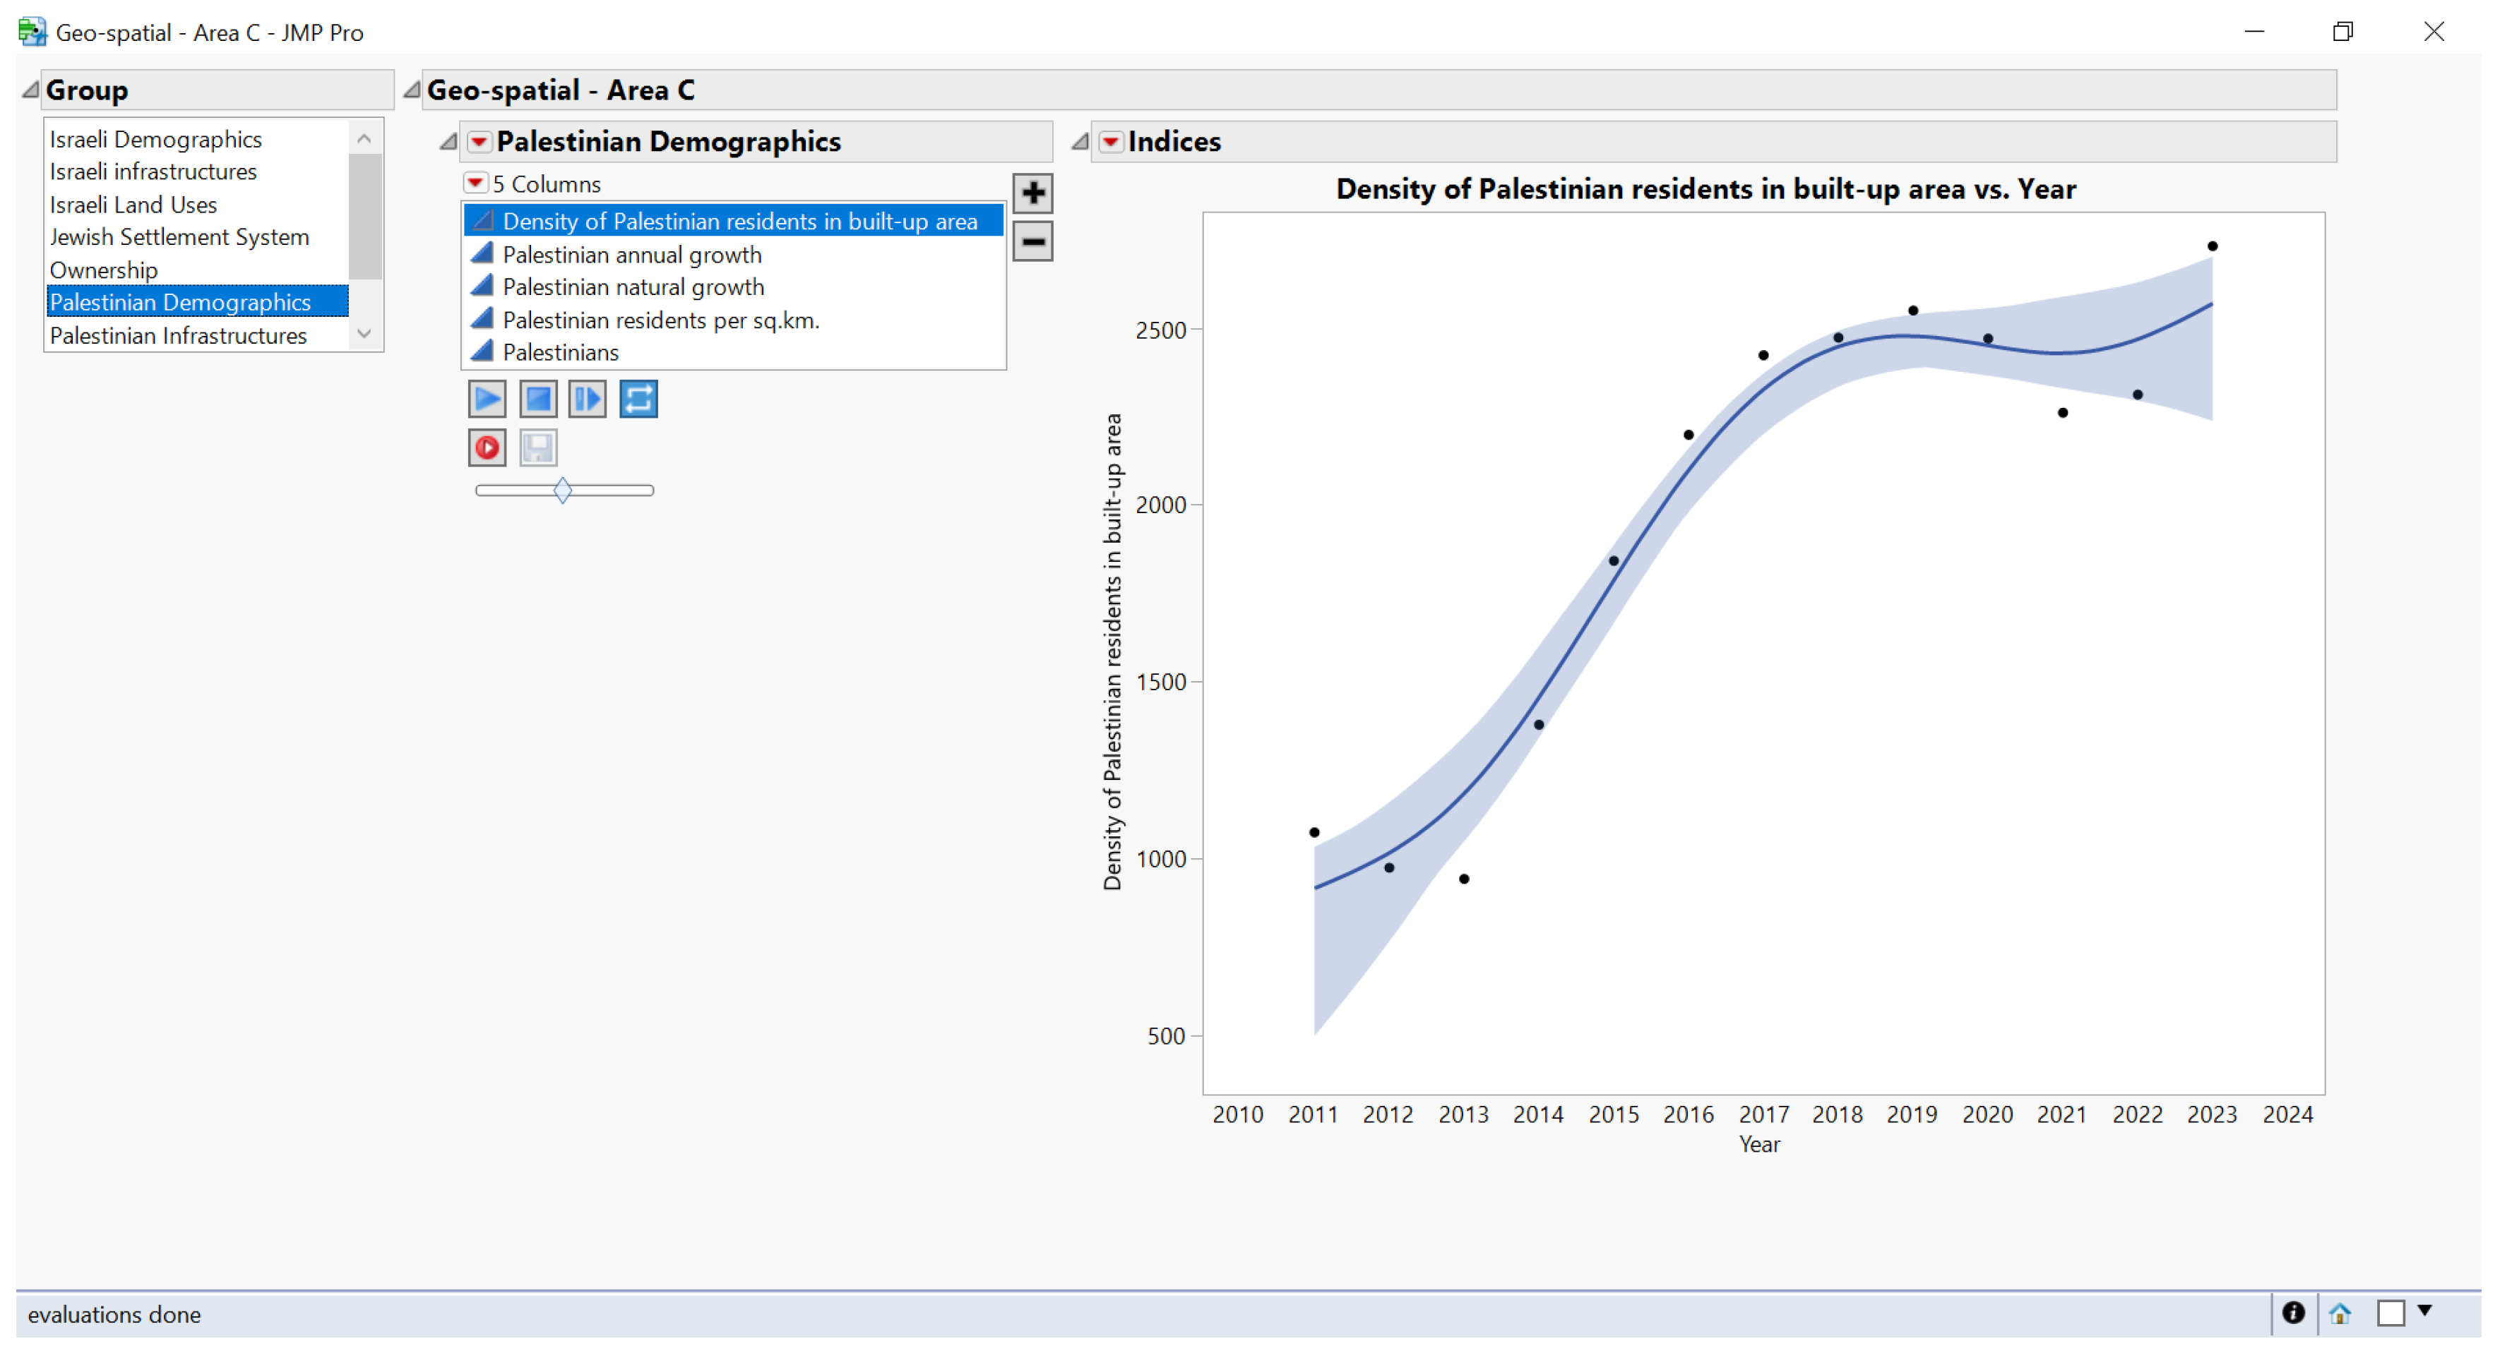Click the plus add column button
The width and height of the screenshot is (2495, 1353).
pos(1032,193)
